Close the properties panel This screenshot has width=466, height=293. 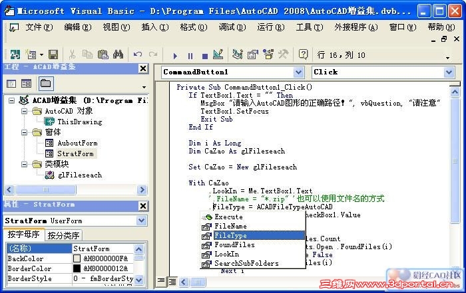[x=143, y=206]
